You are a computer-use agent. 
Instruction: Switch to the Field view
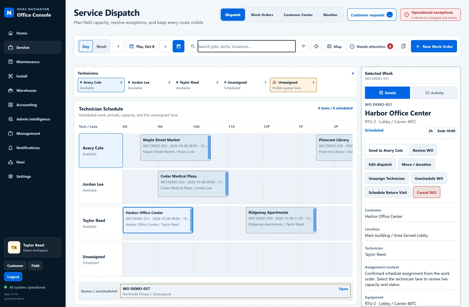coord(35,266)
